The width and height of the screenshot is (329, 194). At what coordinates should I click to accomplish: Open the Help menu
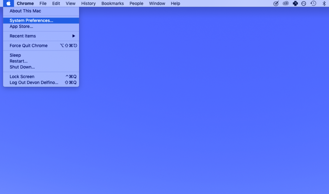coord(175,3)
